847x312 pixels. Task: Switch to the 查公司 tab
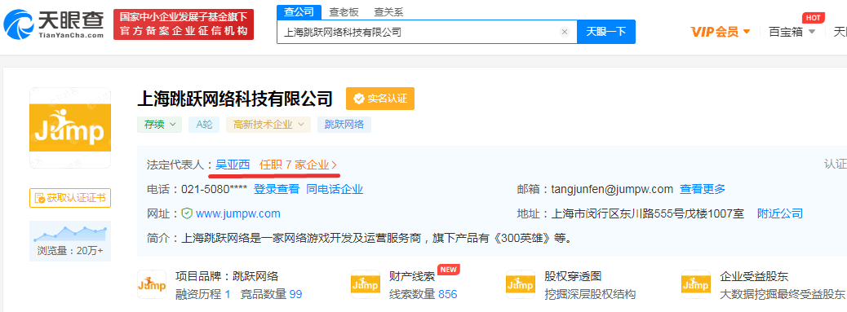(299, 11)
